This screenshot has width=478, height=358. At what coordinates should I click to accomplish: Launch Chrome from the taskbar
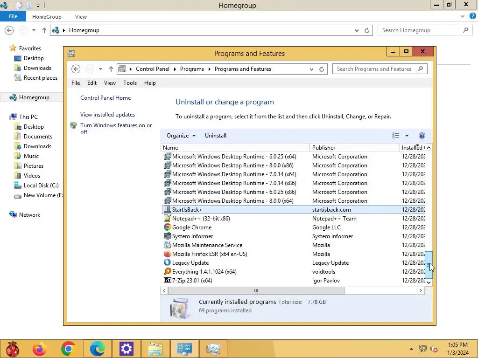(x=68, y=349)
